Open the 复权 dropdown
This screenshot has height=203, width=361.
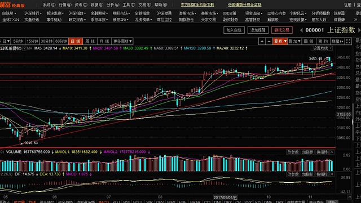tap(280, 42)
